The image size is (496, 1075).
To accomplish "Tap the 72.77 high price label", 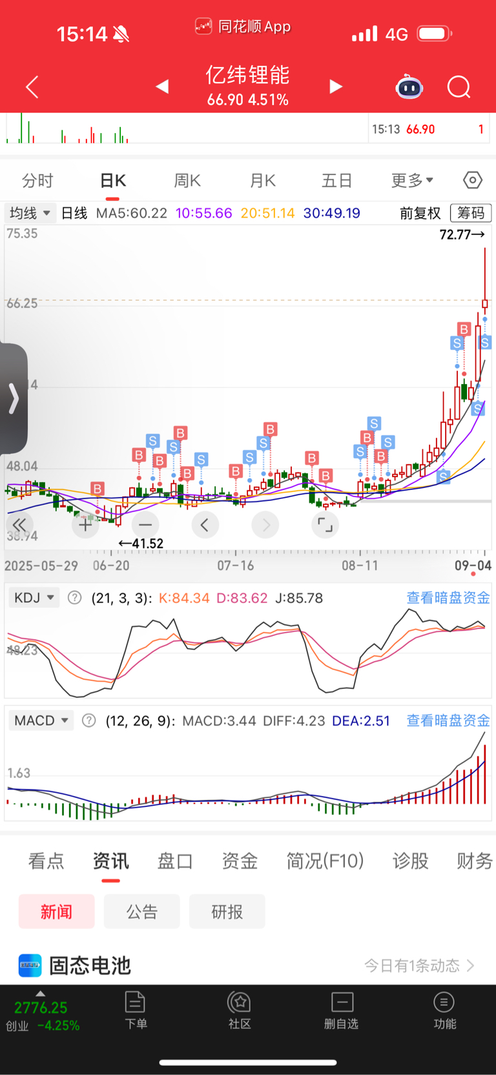I will click(x=462, y=234).
